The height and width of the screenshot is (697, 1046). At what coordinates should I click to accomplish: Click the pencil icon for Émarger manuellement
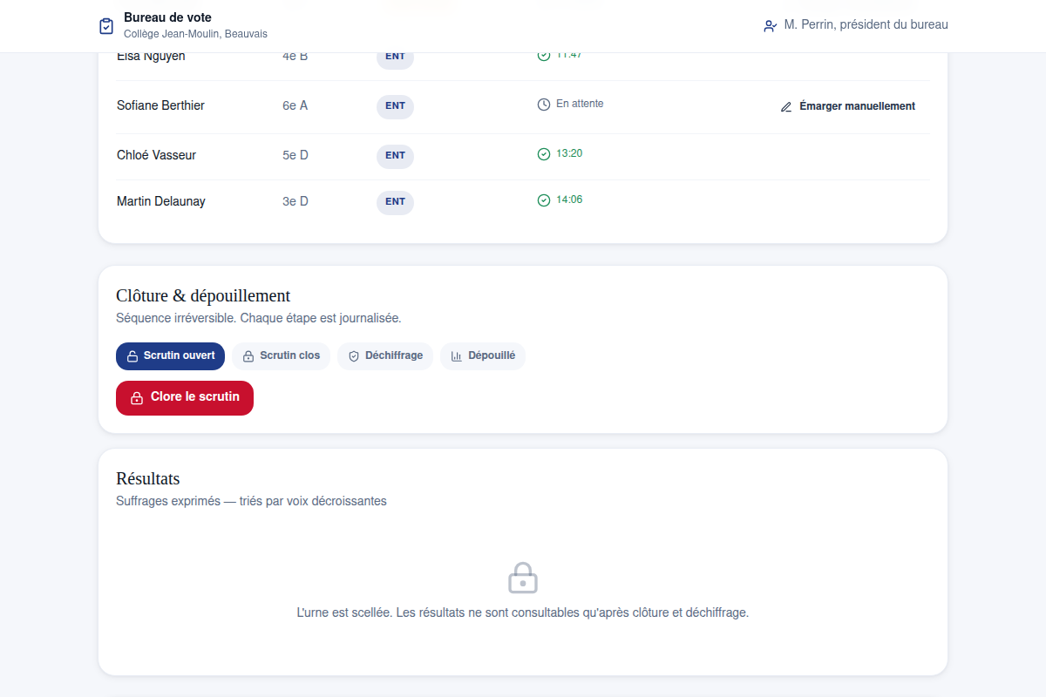coord(786,106)
